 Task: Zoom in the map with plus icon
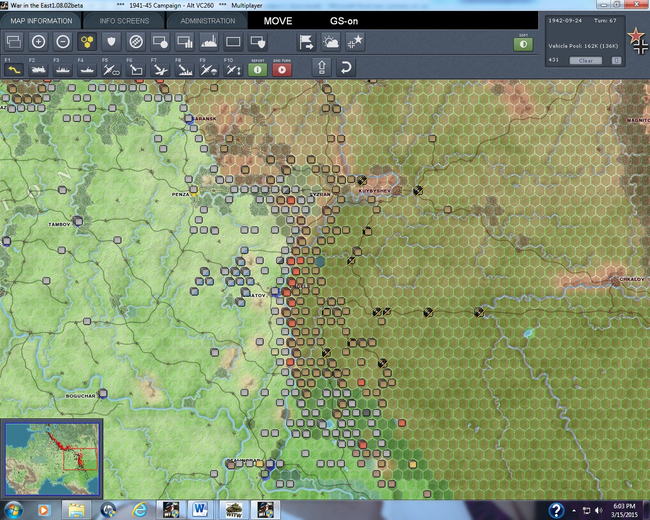click(39, 42)
